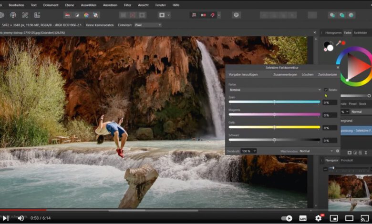Mute the video volume speaker icon
This screenshot has width=372, height=224.
[21, 218]
